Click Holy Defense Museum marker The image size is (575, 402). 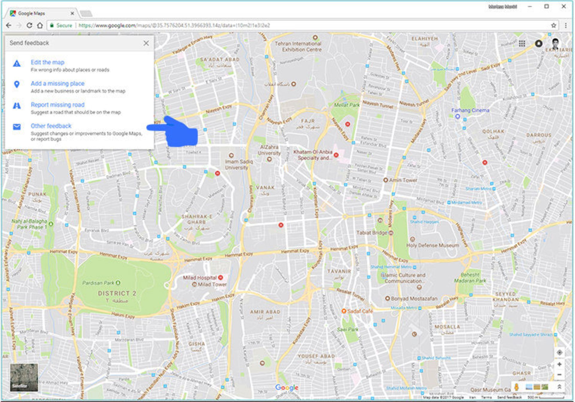tap(412, 239)
